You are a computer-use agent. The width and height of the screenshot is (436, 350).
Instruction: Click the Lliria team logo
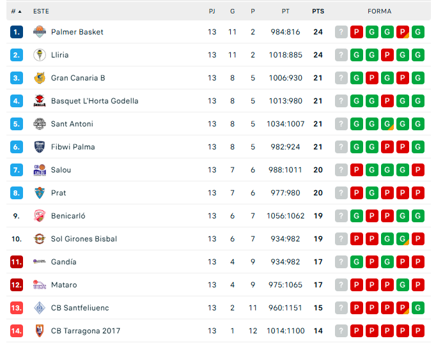pyautogui.click(x=40, y=55)
